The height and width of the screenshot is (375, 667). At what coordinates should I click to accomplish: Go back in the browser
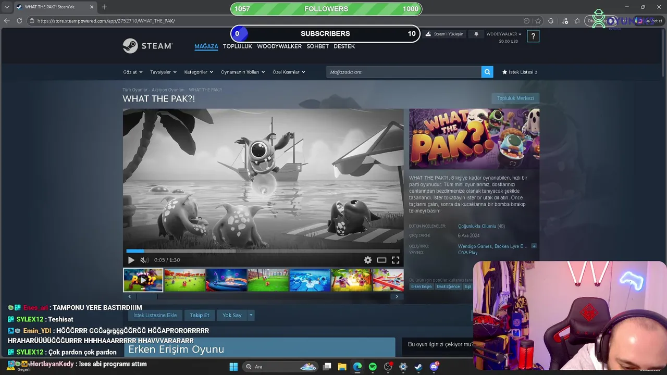(7, 21)
